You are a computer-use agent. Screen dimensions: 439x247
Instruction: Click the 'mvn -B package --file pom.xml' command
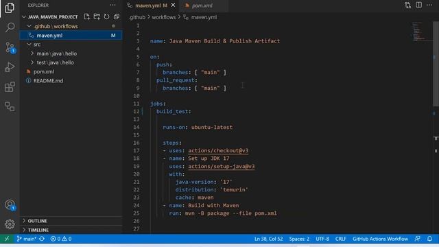pyautogui.click(x=230, y=213)
